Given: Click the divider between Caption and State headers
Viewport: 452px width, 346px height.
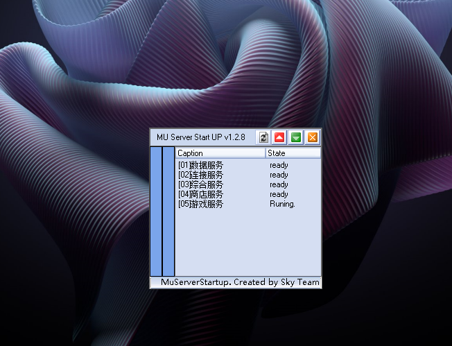Looking at the screenshot, I should (266, 153).
